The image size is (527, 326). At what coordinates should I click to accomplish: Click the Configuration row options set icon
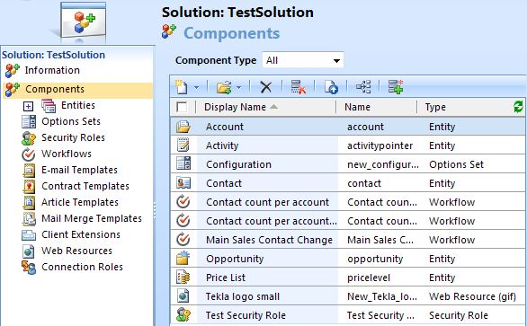click(x=183, y=164)
